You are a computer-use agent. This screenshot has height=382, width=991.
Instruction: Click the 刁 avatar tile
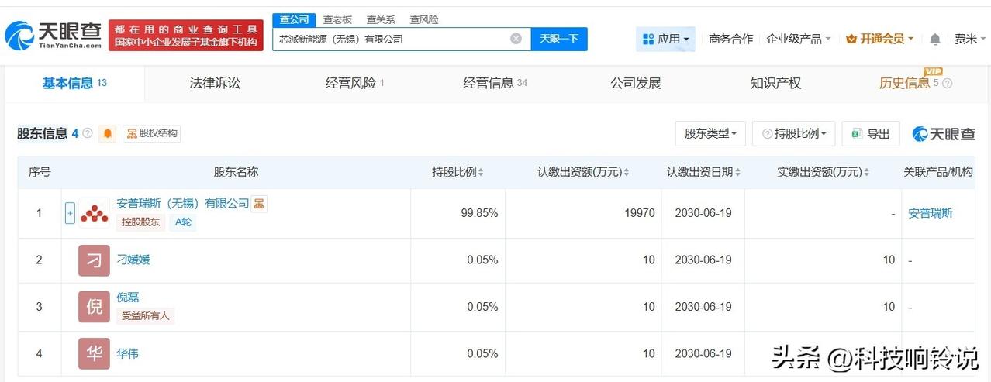[x=94, y=260]
